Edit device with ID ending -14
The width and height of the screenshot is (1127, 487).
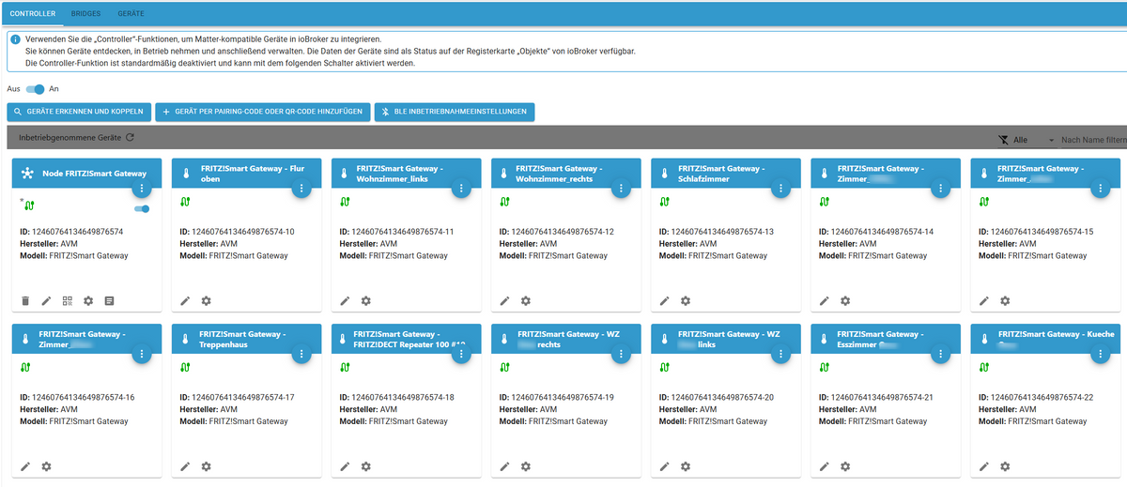point(824,300)
